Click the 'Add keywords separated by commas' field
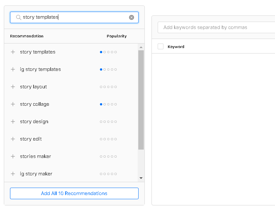 coord(216,27)
